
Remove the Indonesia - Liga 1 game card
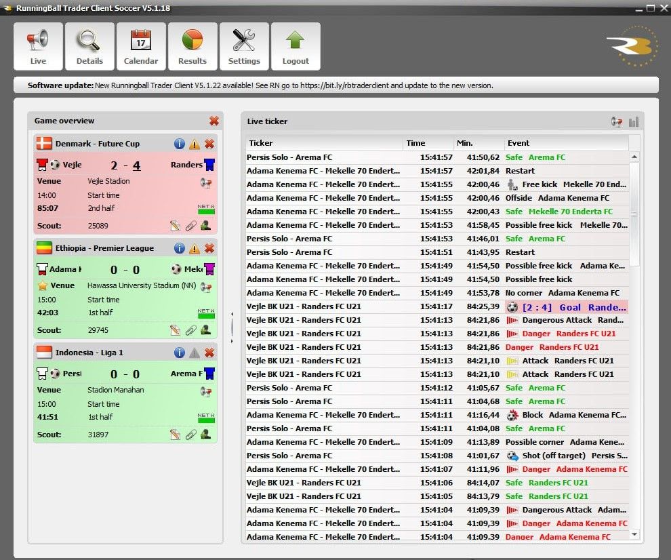point(209,353)
